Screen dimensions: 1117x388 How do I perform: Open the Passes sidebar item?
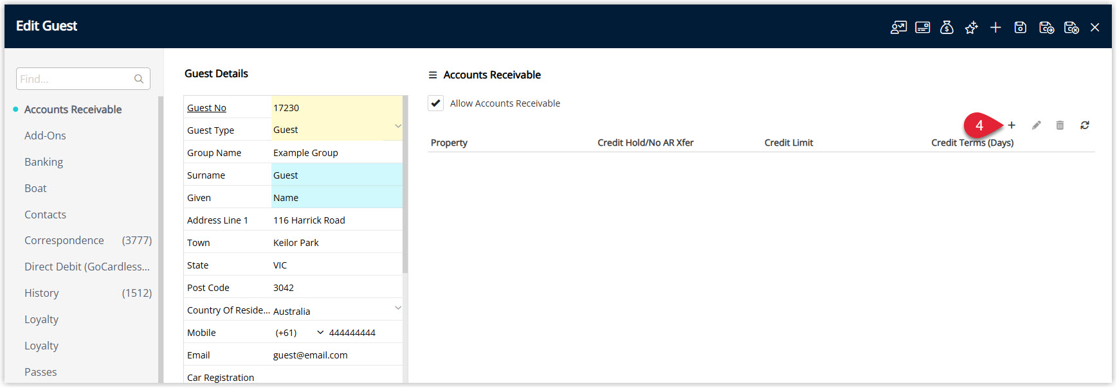(41, 372)
